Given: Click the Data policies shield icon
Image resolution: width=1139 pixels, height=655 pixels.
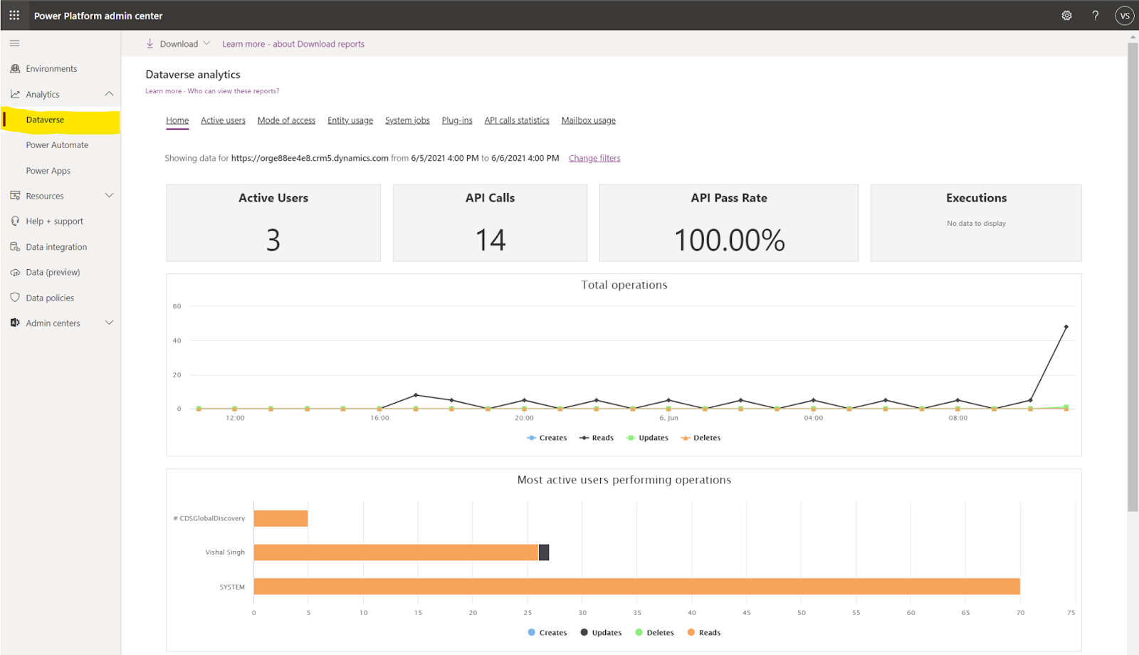Looking at the screenshot, I should pyautogui.click(x=15, y=298).
